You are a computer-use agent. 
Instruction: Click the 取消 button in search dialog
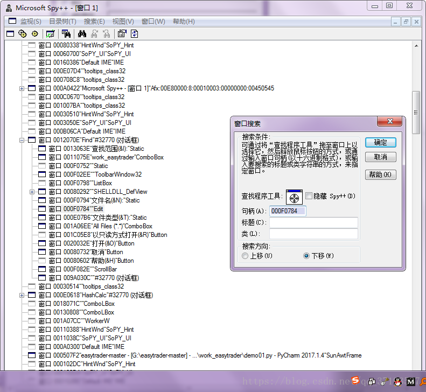click(381, 157)
